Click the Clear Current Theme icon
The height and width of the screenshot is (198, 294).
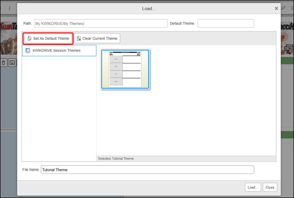[79, 38]
